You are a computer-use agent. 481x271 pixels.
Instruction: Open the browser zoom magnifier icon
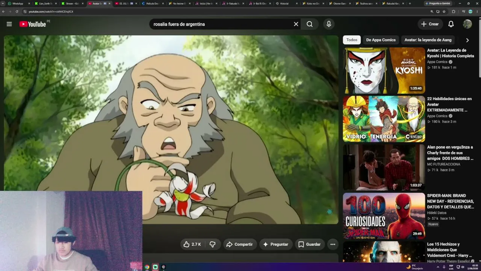[432, 12]
